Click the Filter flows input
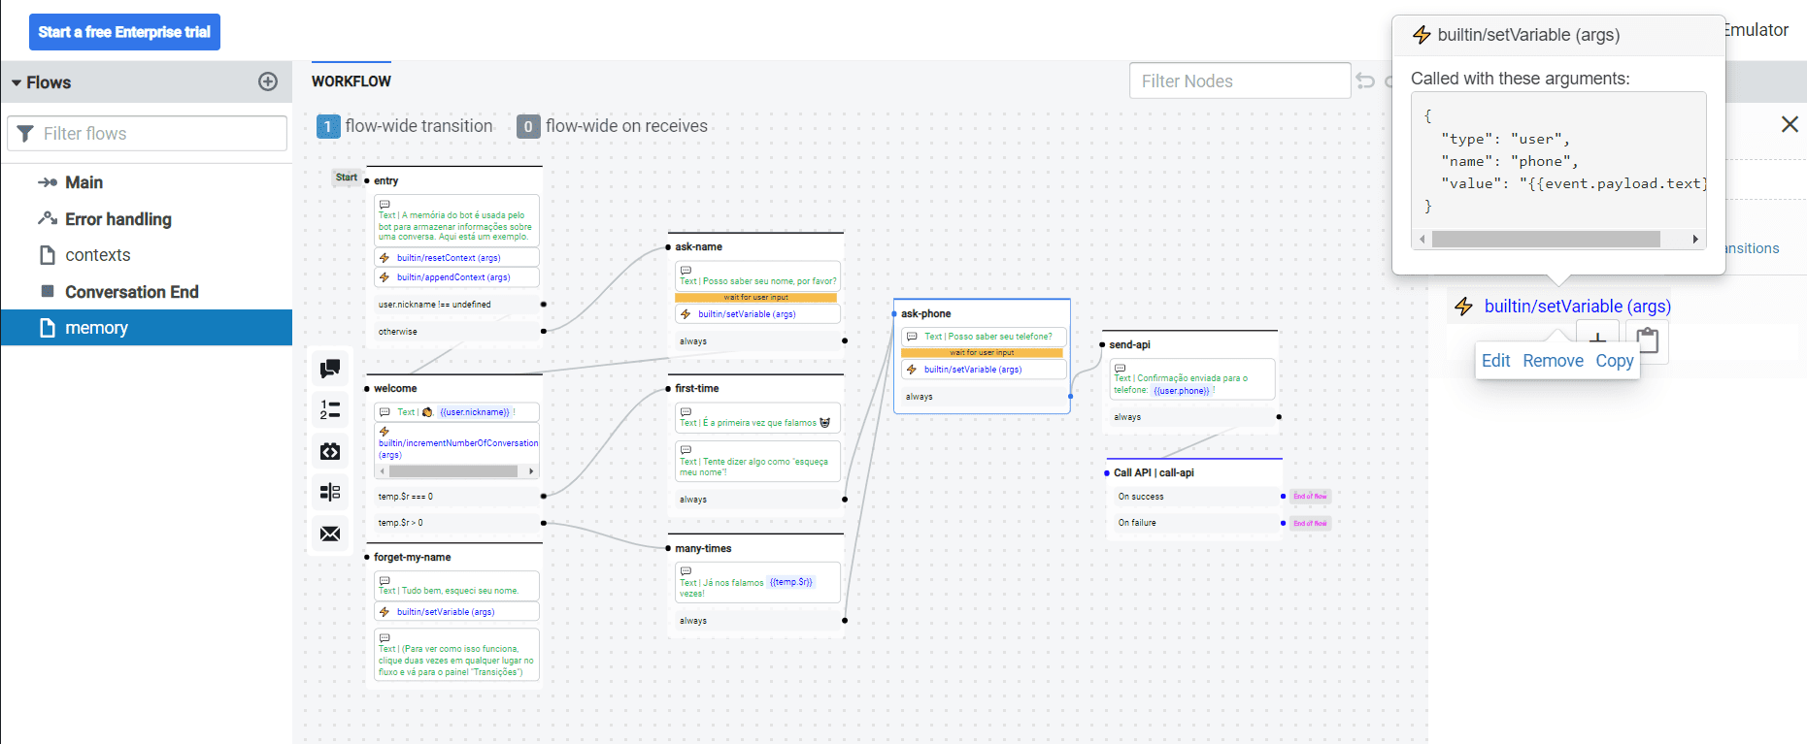The width and height of the screenshot is (1807, 744). [148, 133]
